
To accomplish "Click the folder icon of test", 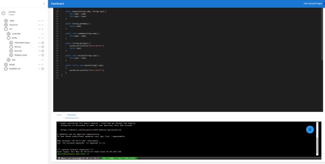I will pyautogui.click(x=9, y=60).
